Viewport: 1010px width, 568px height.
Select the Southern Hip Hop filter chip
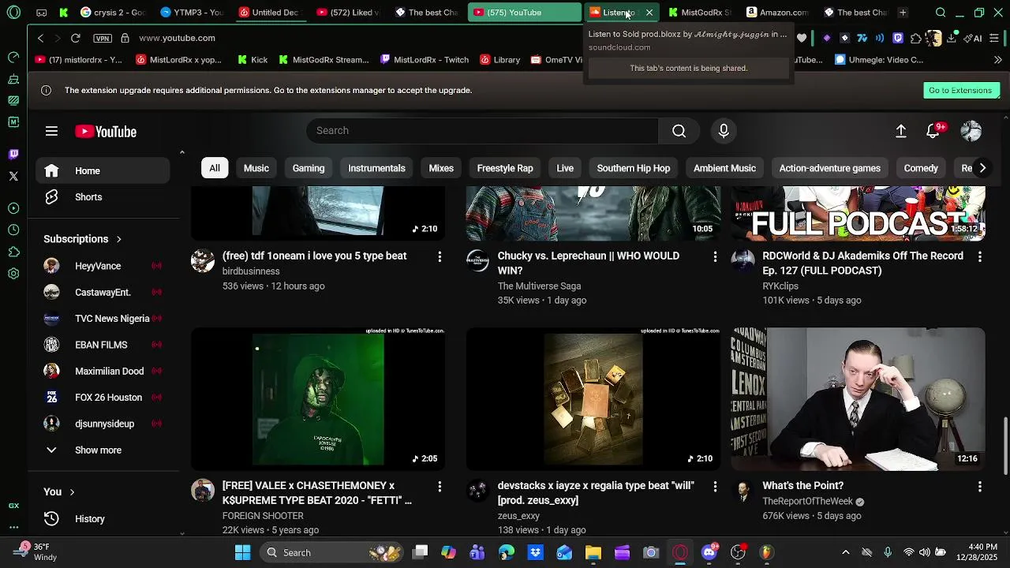coord(634,168)
